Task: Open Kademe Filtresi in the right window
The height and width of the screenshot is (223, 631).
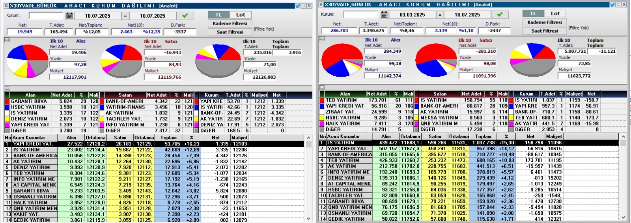Action: [545, 22]
